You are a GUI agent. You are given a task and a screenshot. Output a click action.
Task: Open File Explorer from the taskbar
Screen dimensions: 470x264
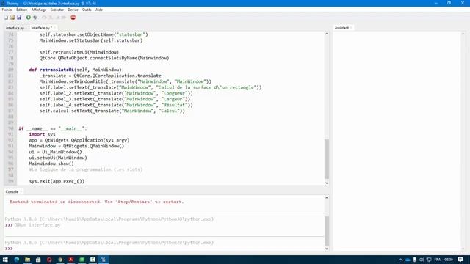click(x=28, y=260)
